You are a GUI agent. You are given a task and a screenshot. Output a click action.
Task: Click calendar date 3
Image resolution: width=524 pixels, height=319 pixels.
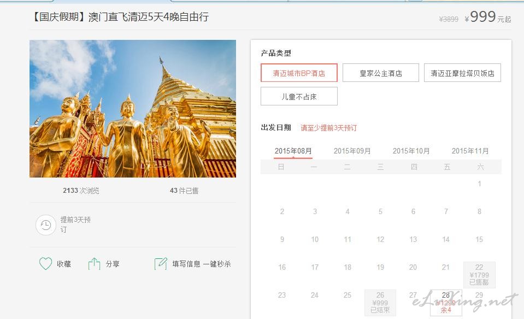[315, 211]
